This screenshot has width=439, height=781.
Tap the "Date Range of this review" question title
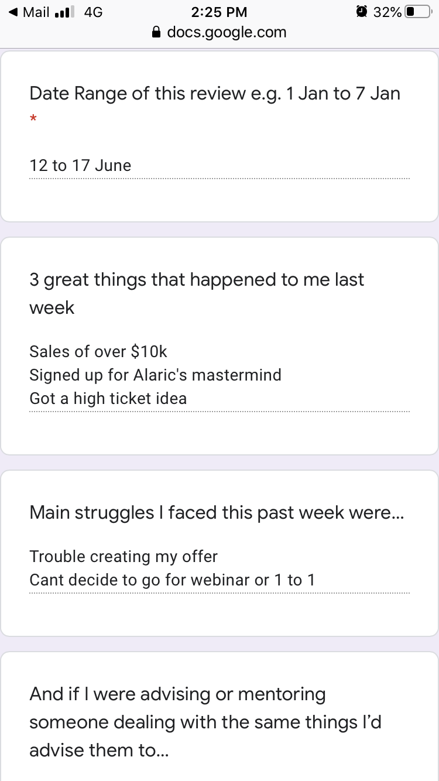pyautogui.click(x=215, y=94)
